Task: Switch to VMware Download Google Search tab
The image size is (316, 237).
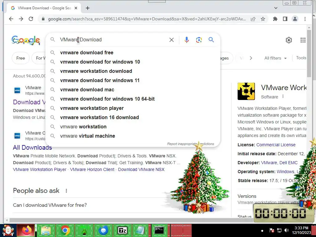Action: coord(44,8)
